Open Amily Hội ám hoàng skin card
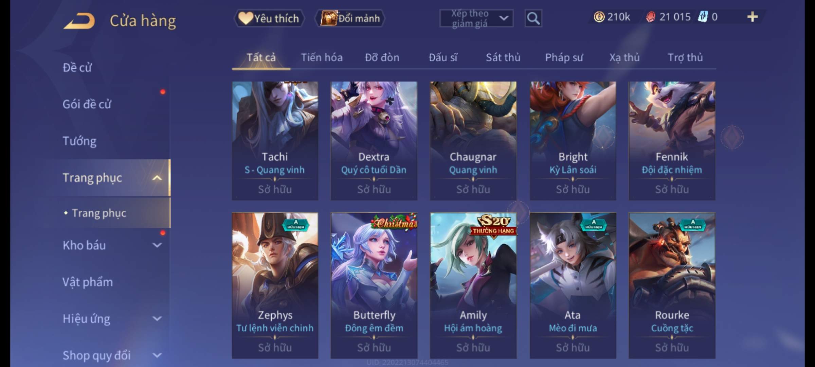The height and width of the screenshot is (367, 815). pyautogui.click(x=473, y=285)
